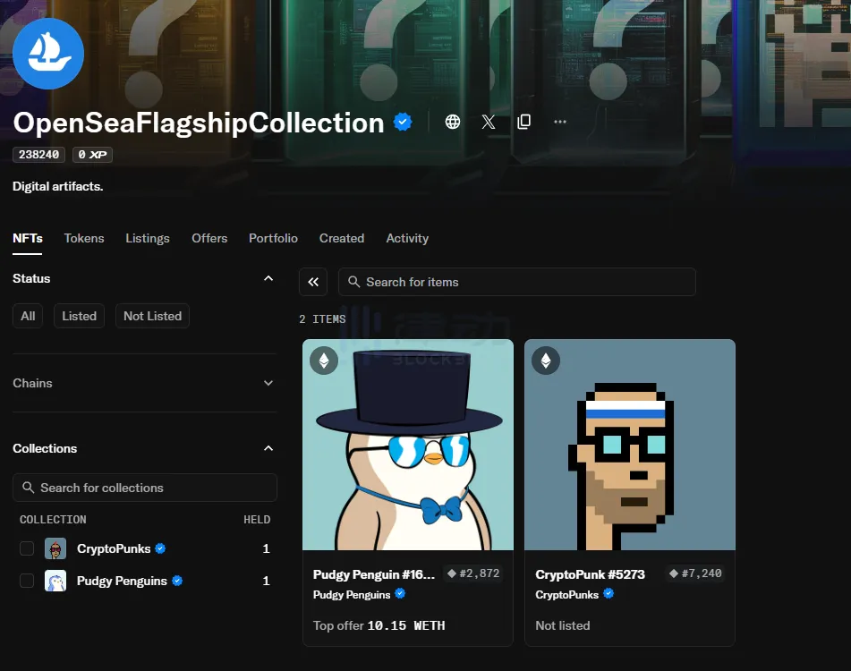Screen dimensions: 851x671
Task: Collapse the Collections filter section
Action: pyautogui.click(x=268, y=448)
